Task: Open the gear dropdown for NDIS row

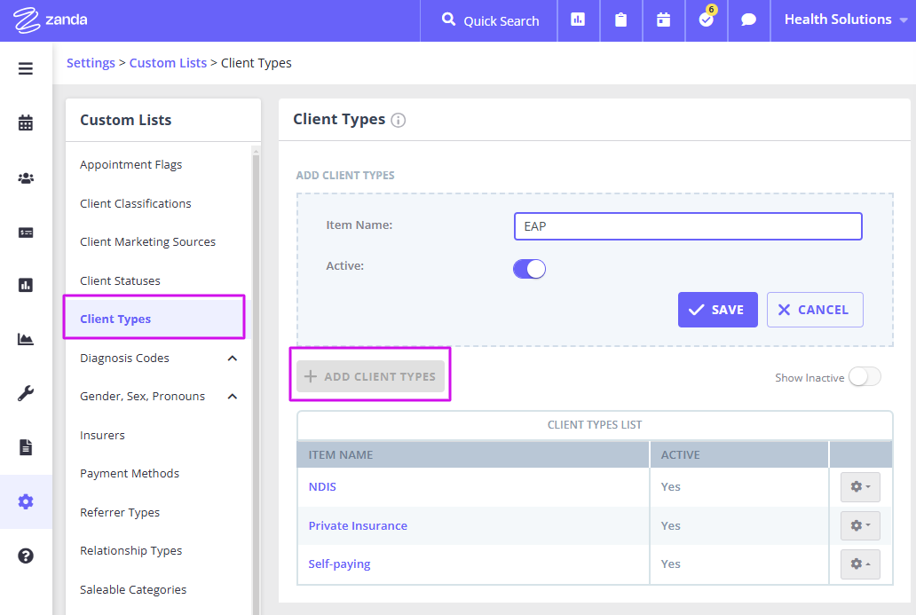Action: 859,486
